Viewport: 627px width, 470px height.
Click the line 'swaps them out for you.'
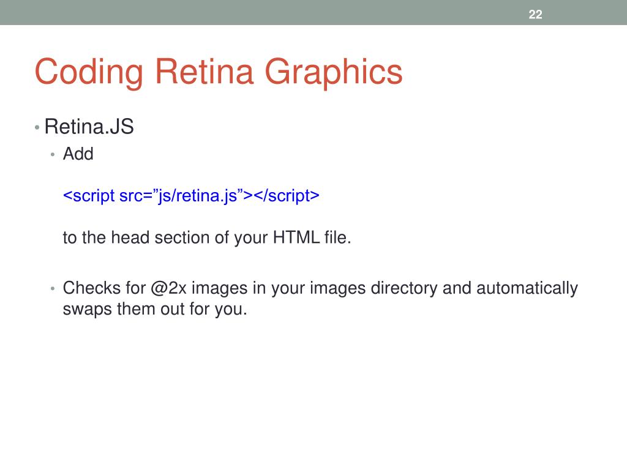point(155,309)
